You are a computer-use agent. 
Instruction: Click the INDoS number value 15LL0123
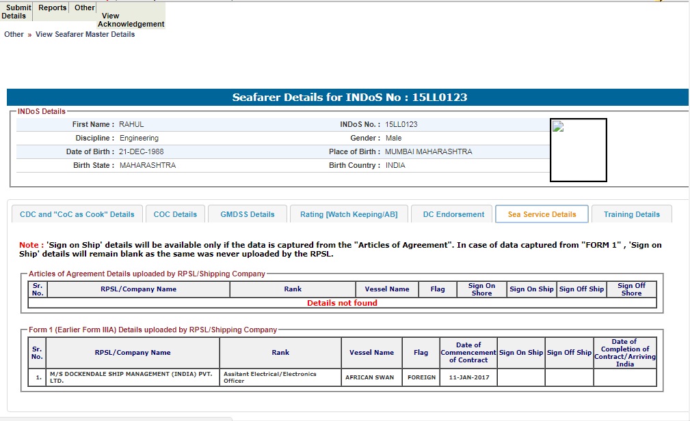401,124
